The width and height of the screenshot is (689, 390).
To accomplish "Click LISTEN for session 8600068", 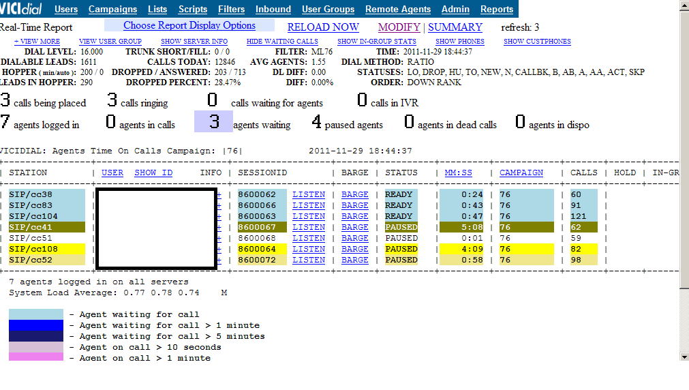I will pos(309,238).
